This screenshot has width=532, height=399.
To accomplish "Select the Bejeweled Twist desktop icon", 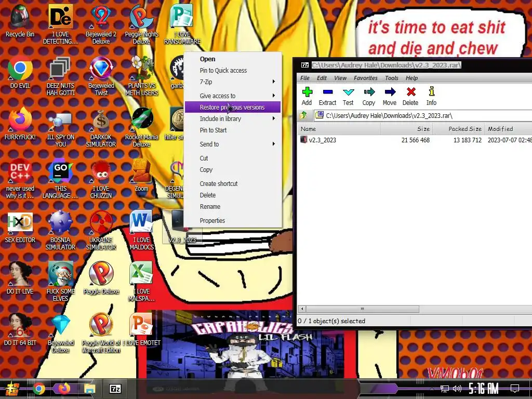I will coord(101,76).
